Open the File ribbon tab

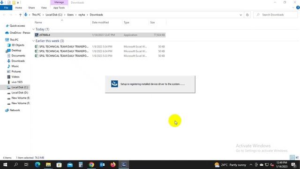click(x=6, y=8)
